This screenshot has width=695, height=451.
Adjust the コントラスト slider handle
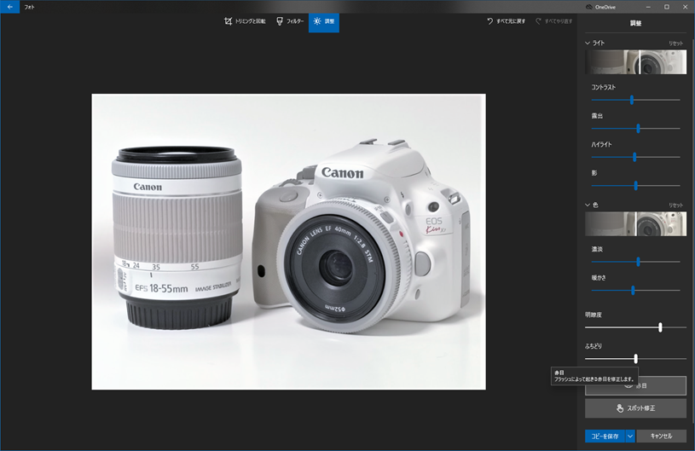point(632,100)
